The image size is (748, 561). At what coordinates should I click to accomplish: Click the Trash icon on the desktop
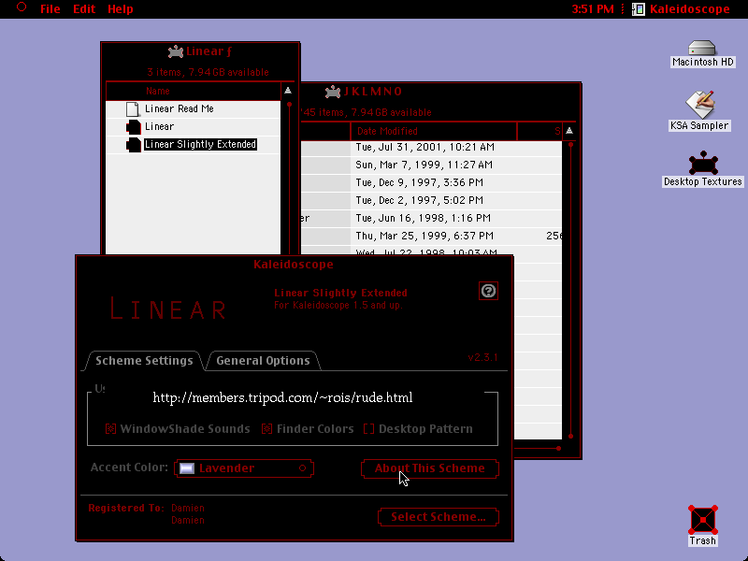coord(703,520)
